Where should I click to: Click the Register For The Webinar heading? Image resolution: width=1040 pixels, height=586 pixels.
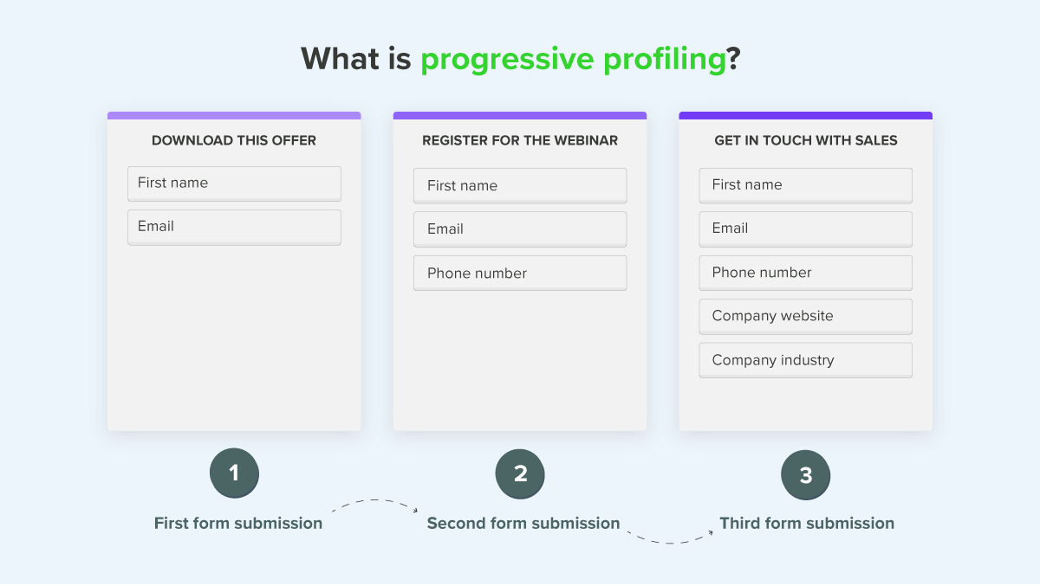520,140
